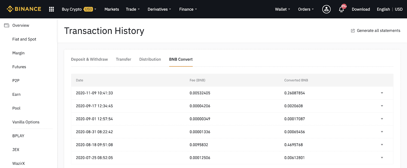
Task: Click the date 2020-08-18 09:51:08
Action: pyautogui.click(x=94, y=145)
